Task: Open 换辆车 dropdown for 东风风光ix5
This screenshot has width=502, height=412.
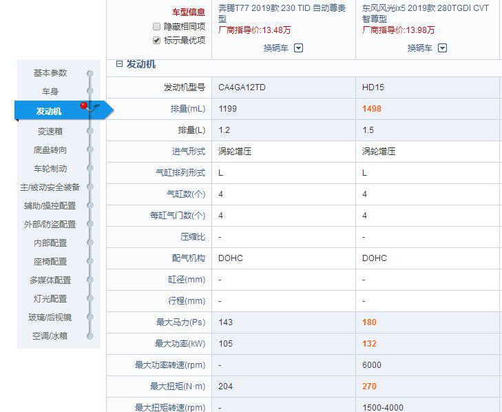Action: pyautogui.click(x=442, y=48)
